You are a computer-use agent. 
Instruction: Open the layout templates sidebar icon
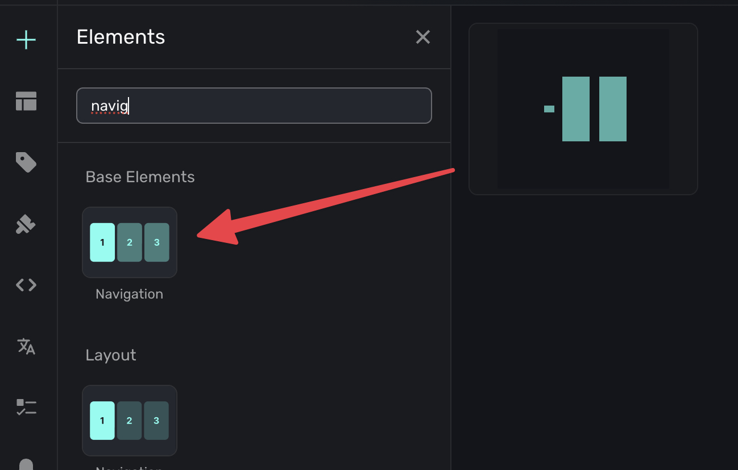pyautogui.click(x=26, y=102)
